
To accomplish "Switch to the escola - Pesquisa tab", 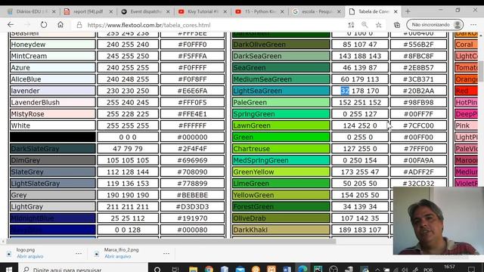I will tap(316, 12).
